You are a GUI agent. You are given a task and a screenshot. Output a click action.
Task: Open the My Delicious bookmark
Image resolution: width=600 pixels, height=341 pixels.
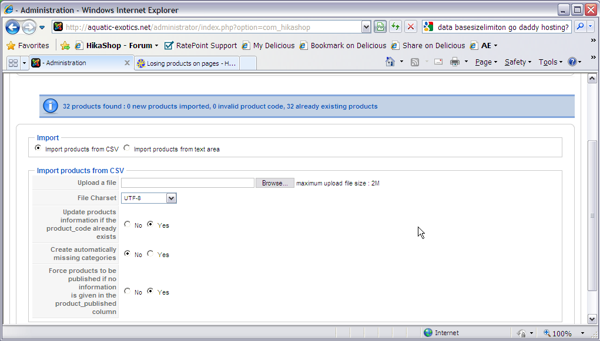[269, 46]
